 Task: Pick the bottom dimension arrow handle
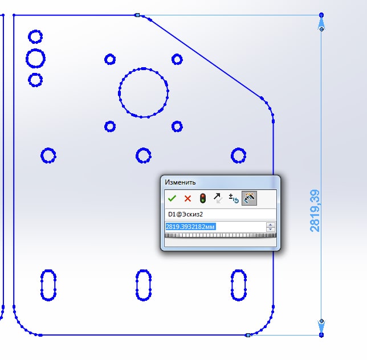(321, 321)
